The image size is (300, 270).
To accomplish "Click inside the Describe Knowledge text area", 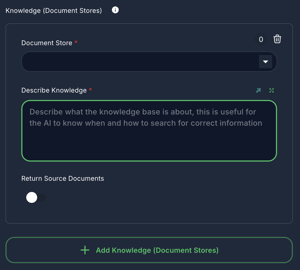I will pos(149,131).
